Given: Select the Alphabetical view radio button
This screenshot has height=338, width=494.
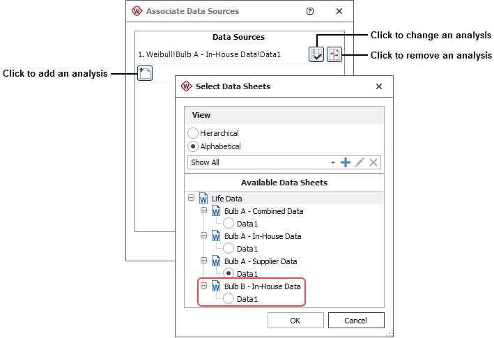Looking at the screenshot, I should [193, 146].
